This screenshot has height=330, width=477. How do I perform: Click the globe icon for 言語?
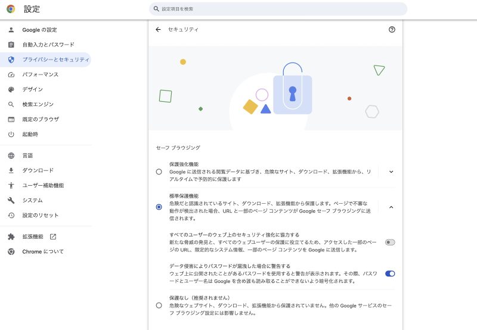click(11, 155)
